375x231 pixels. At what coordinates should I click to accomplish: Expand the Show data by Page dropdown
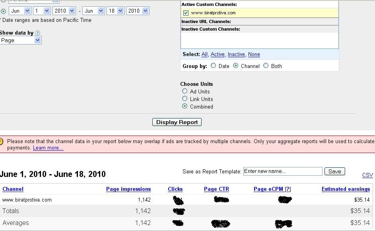(x=20, y=40)
